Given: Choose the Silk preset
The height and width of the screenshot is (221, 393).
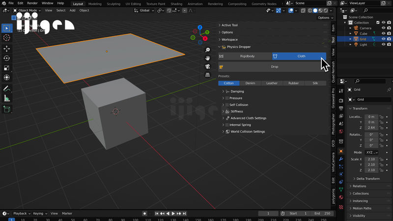Looking at the screenshot, I should pos(315,83).
